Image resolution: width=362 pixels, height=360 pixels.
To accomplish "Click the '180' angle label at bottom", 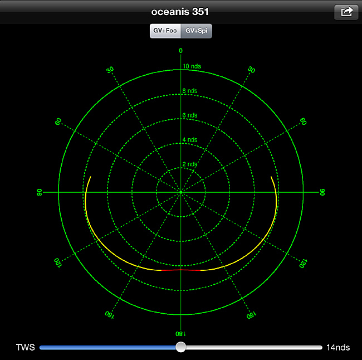I will tap(180, 334).
